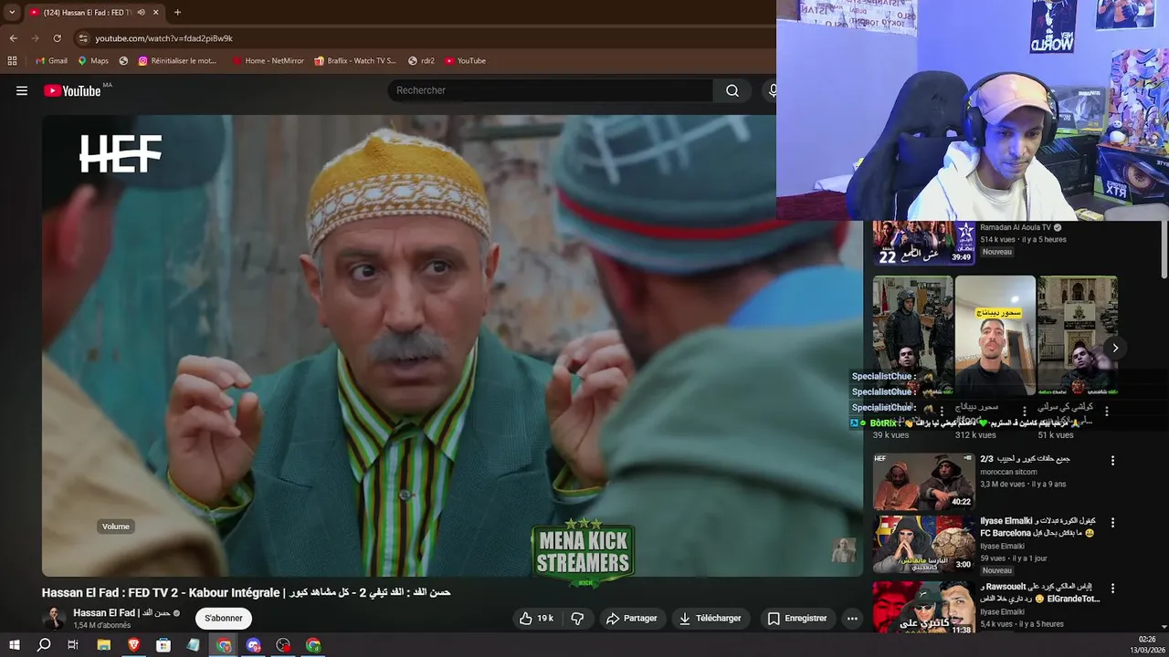This screenshot has height=657, width=1169.
Task: Reload the page
Action: [x=57, y=38]
